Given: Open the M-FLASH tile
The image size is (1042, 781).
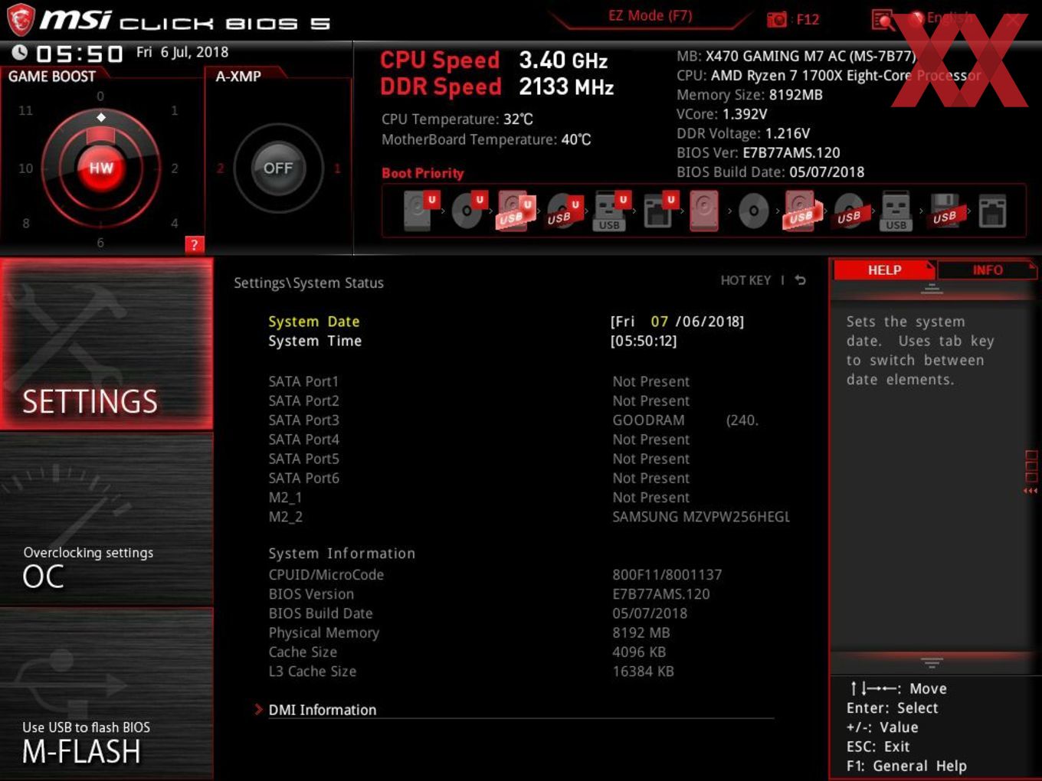Looking at the screenshot, I should (x=106, y=693).
